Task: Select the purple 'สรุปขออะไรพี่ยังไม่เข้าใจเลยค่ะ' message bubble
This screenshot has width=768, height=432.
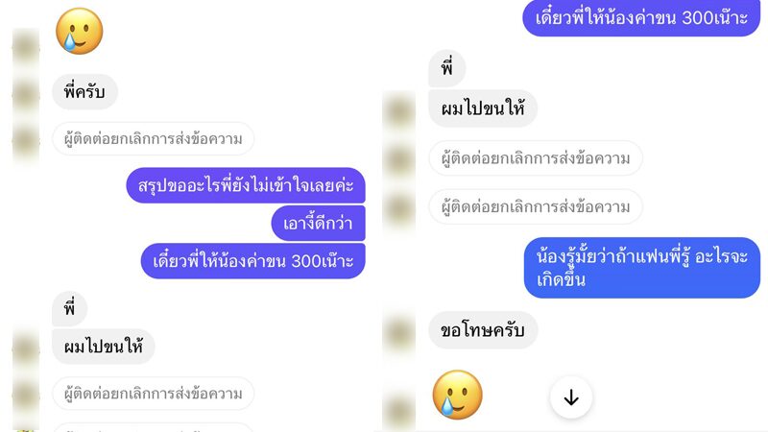Action: coord(246,185)
